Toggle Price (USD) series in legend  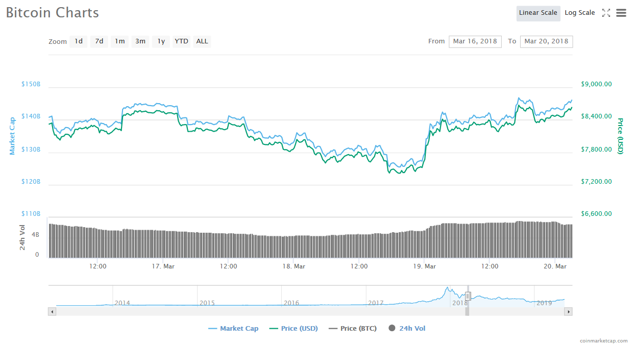(294, 329)
